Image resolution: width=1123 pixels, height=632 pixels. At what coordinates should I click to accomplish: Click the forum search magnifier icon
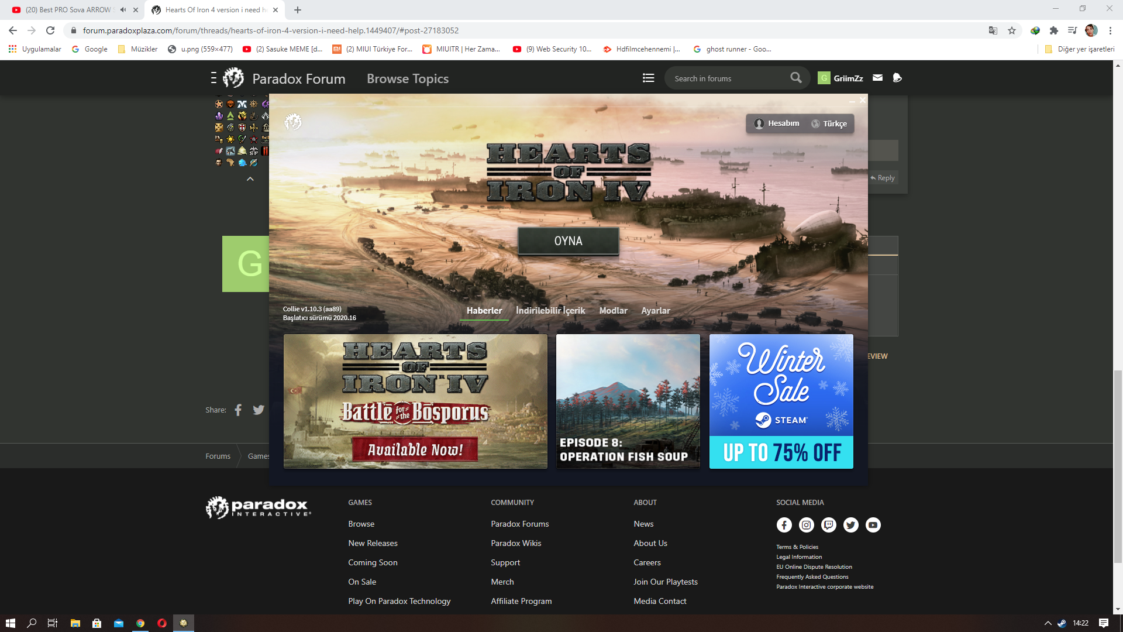(795, 78)
